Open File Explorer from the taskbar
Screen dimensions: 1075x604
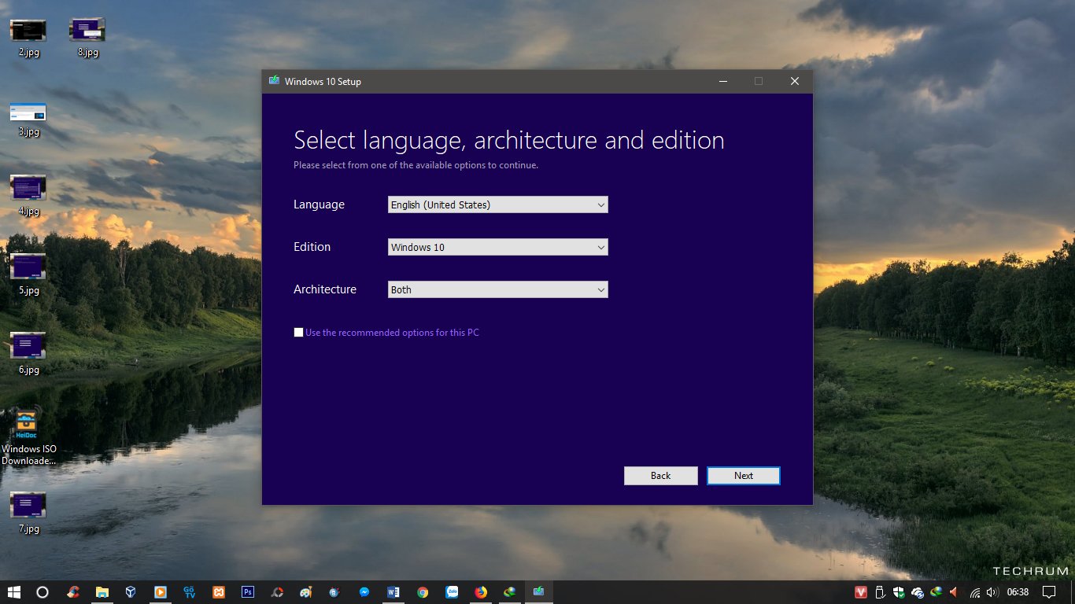[x=102, y=592]
